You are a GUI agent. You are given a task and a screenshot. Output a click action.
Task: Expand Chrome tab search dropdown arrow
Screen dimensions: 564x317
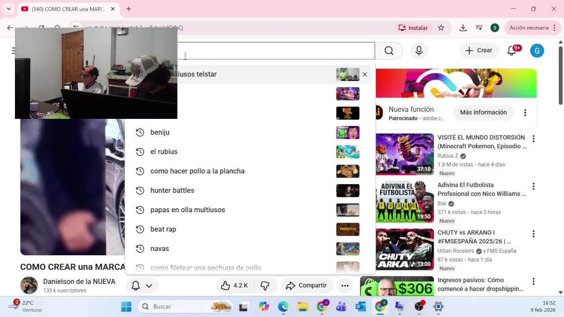[x=8, y=9]
